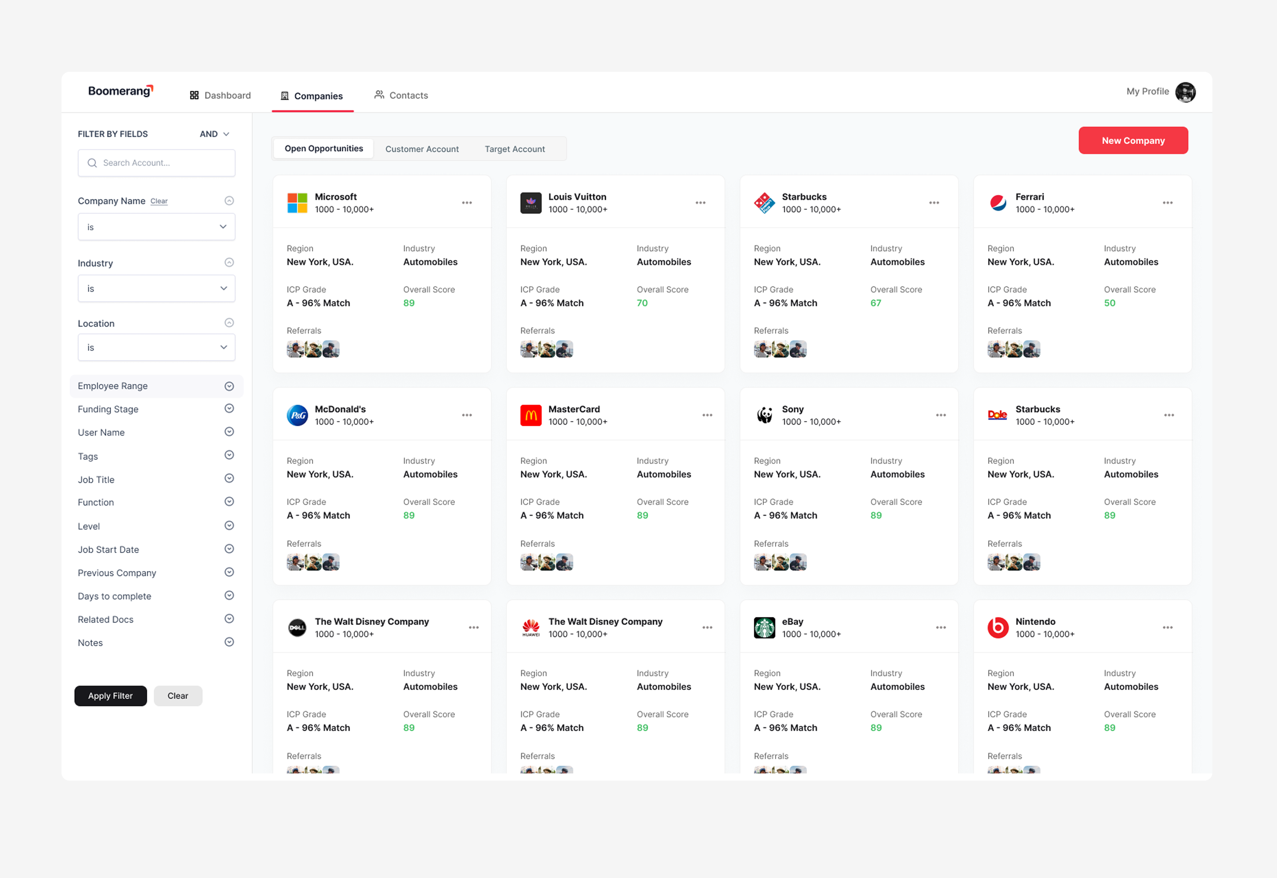The width and height of the screenshot is (1277, 878).
Task: Click the Dashboard grid icon
Action: pos(194,95)
